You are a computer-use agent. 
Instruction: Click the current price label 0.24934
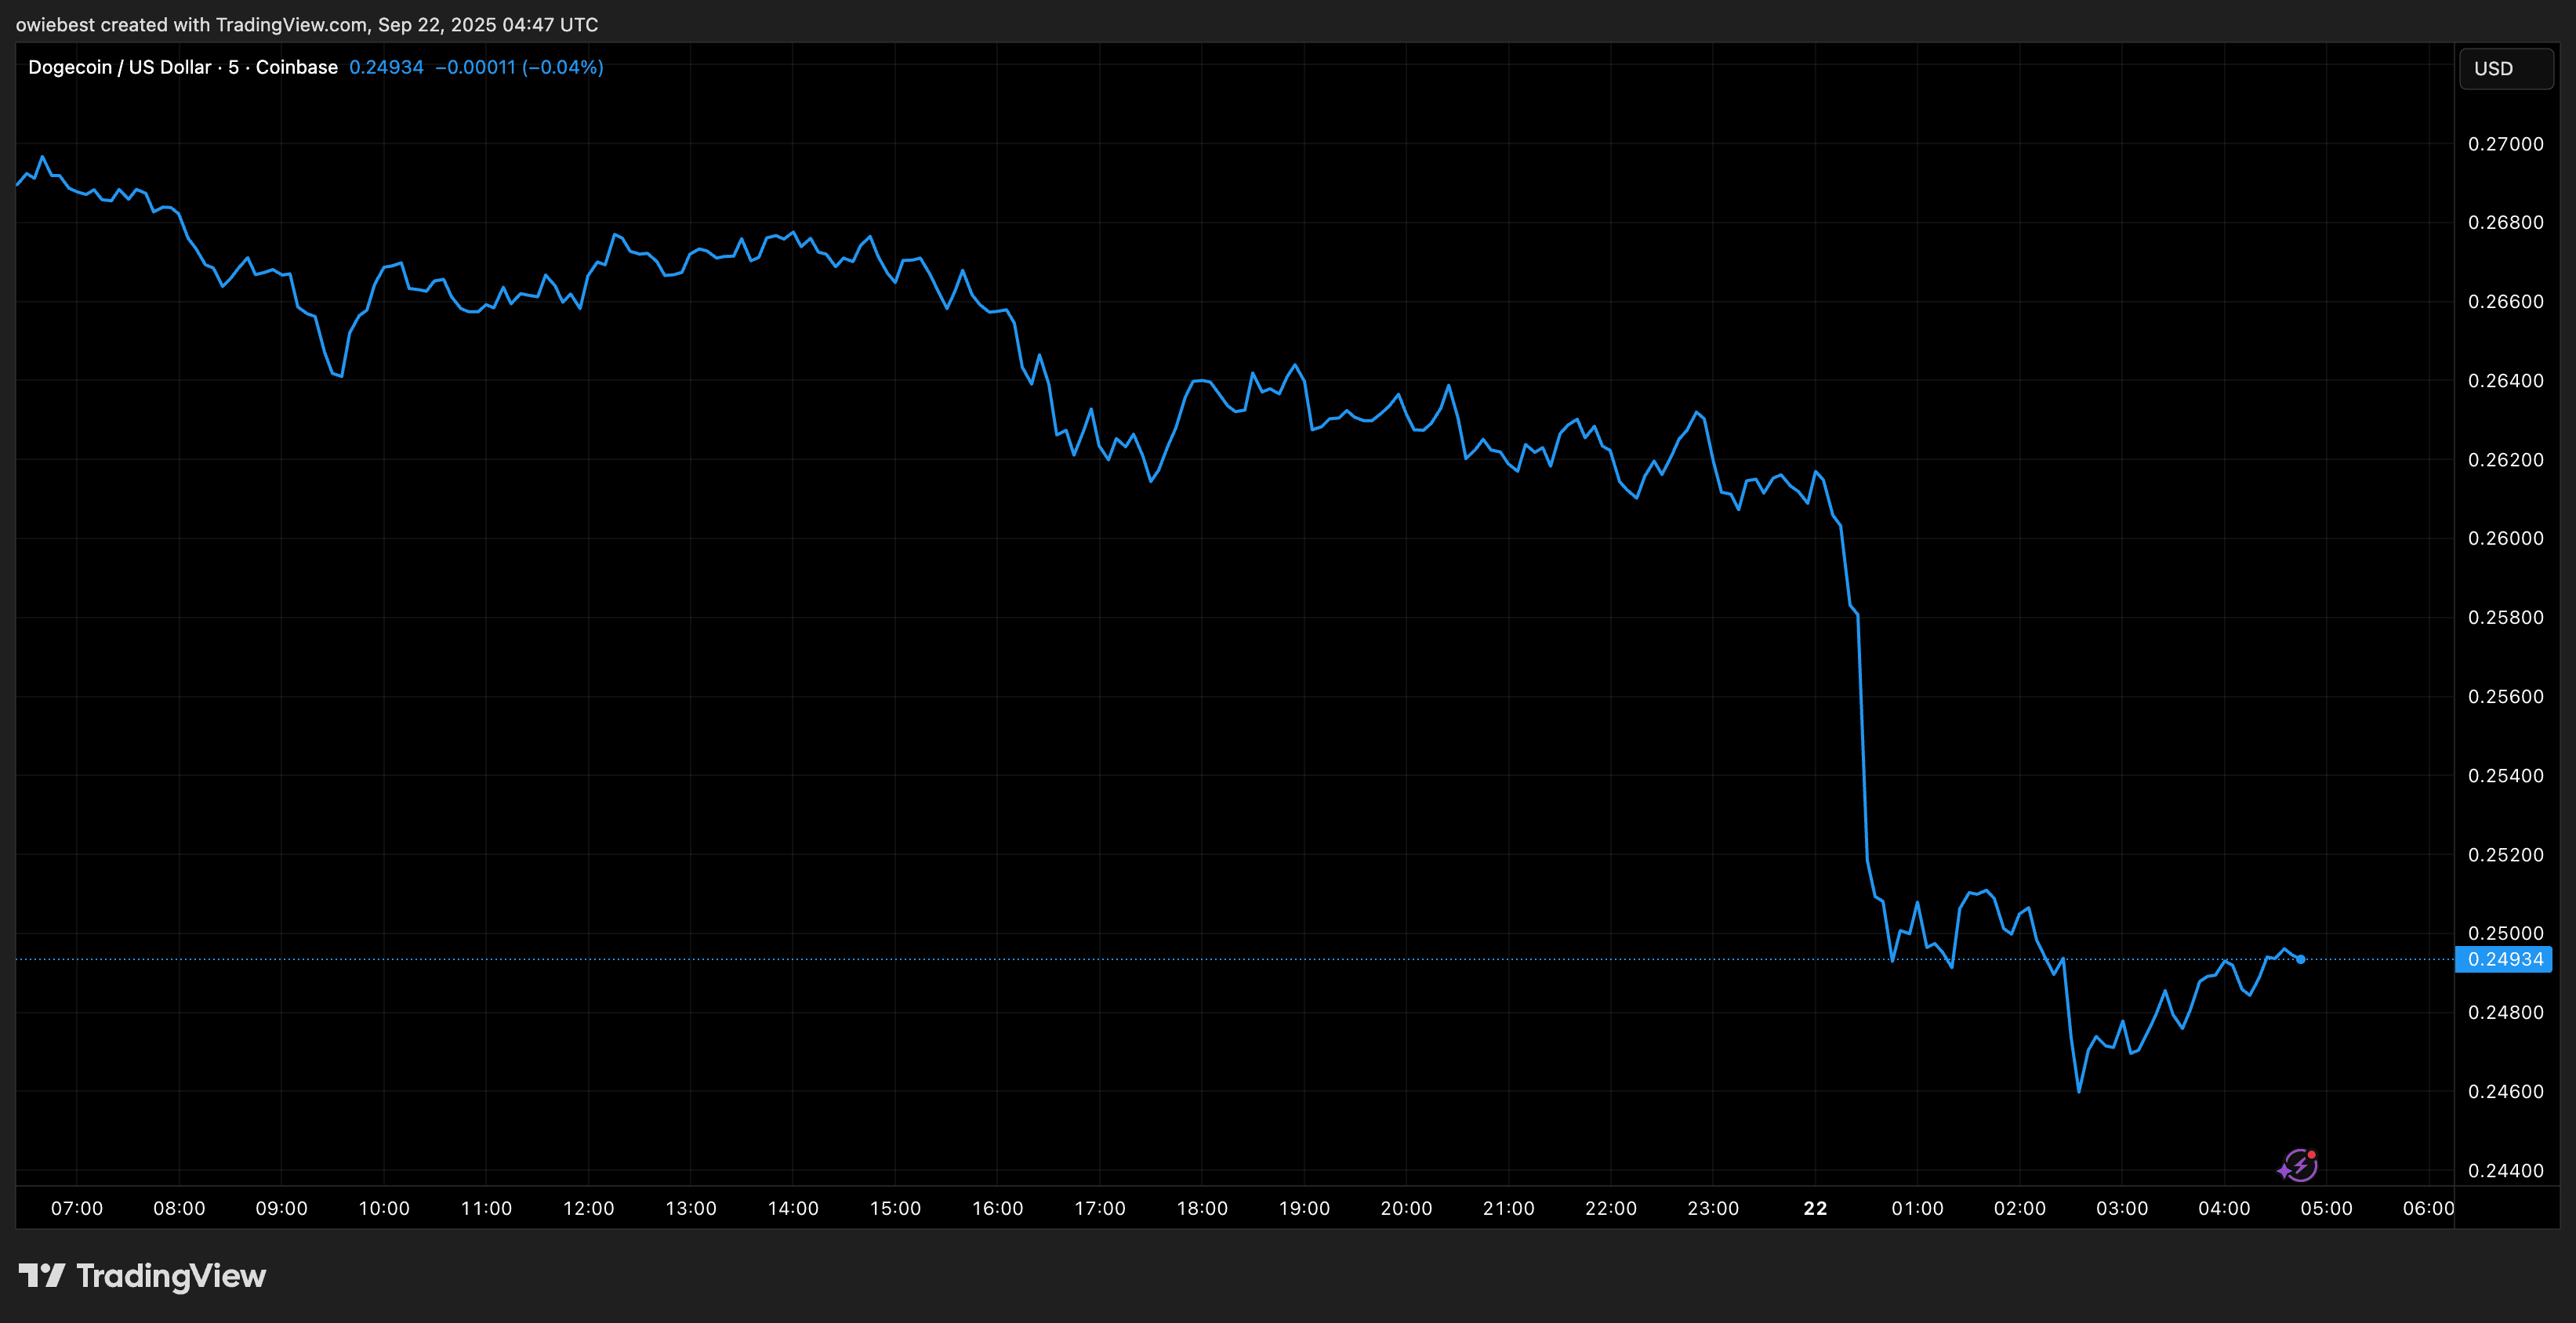(x=2504, y=959)
